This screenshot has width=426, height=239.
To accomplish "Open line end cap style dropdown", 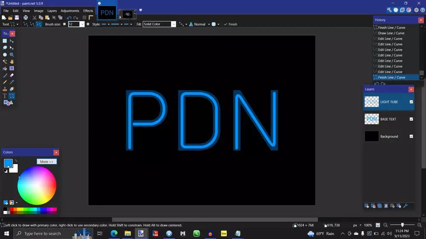I will click(x=128, y=24).
